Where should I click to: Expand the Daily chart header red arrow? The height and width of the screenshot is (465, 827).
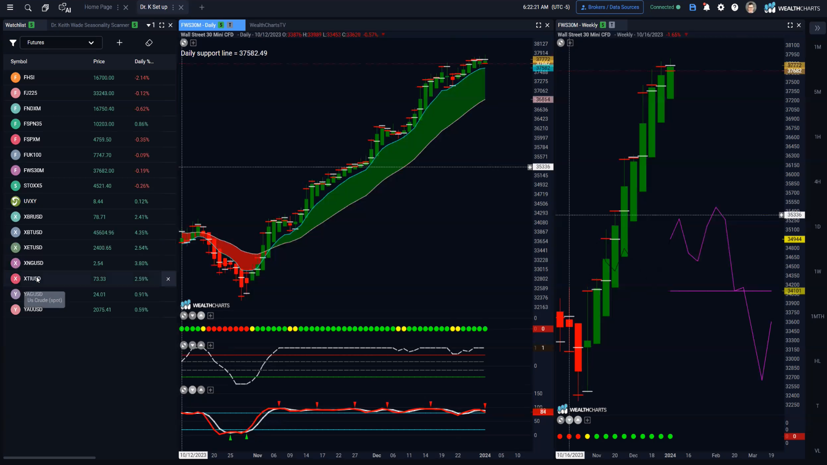coord(383,34)
